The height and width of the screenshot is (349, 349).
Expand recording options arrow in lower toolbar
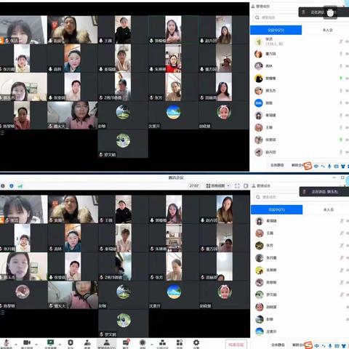[152, 344]
